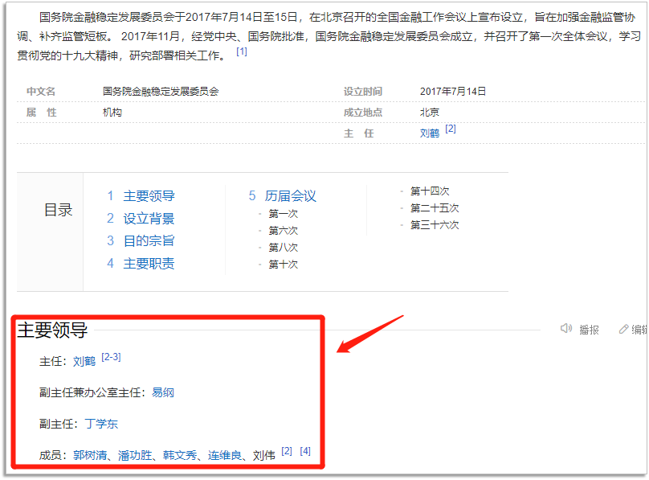
Task: Open the 主要职责 contents entry
Action: coord(149,263)
